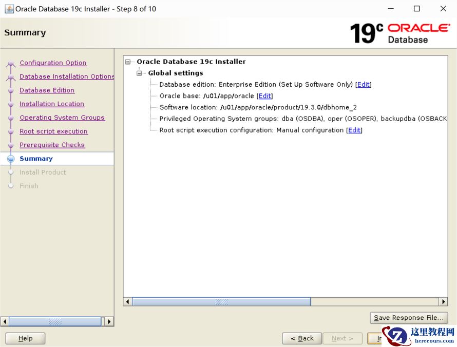Open the Configuration Option step link

(x=53, y=63)
